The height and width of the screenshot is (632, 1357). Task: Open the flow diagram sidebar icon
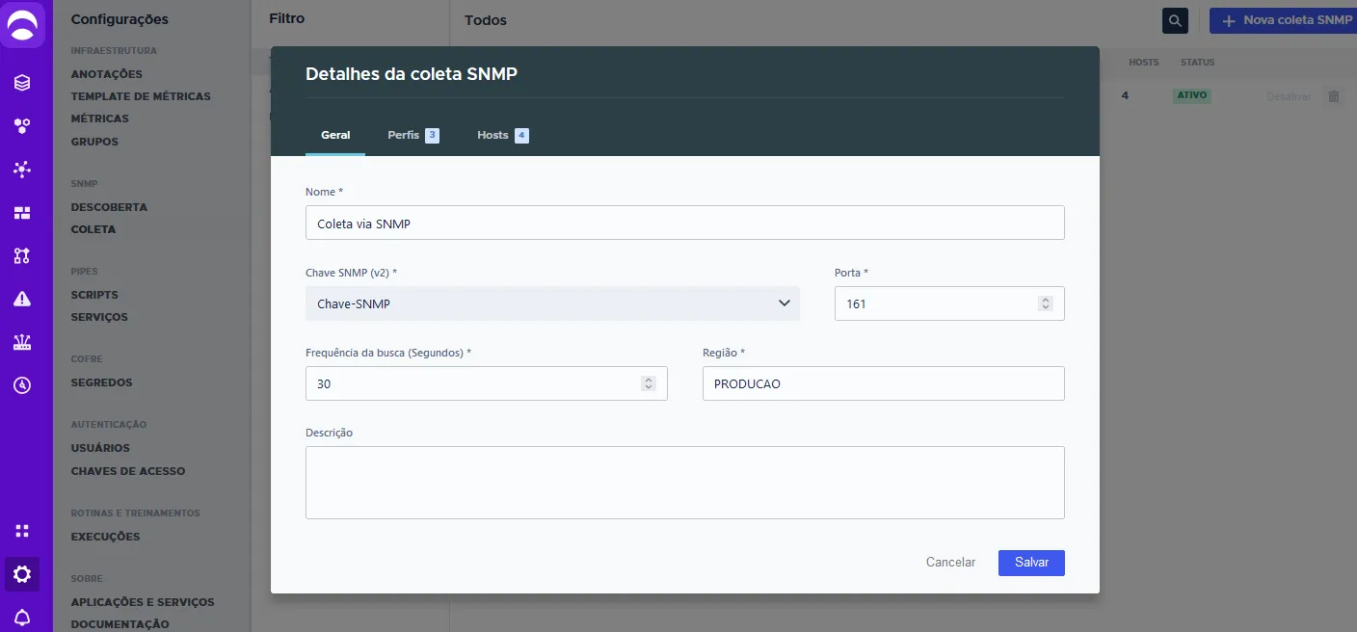click(x=22, y=255)
